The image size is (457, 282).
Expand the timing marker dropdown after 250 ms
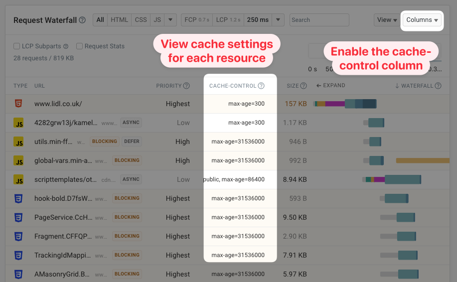click(279, 20)
